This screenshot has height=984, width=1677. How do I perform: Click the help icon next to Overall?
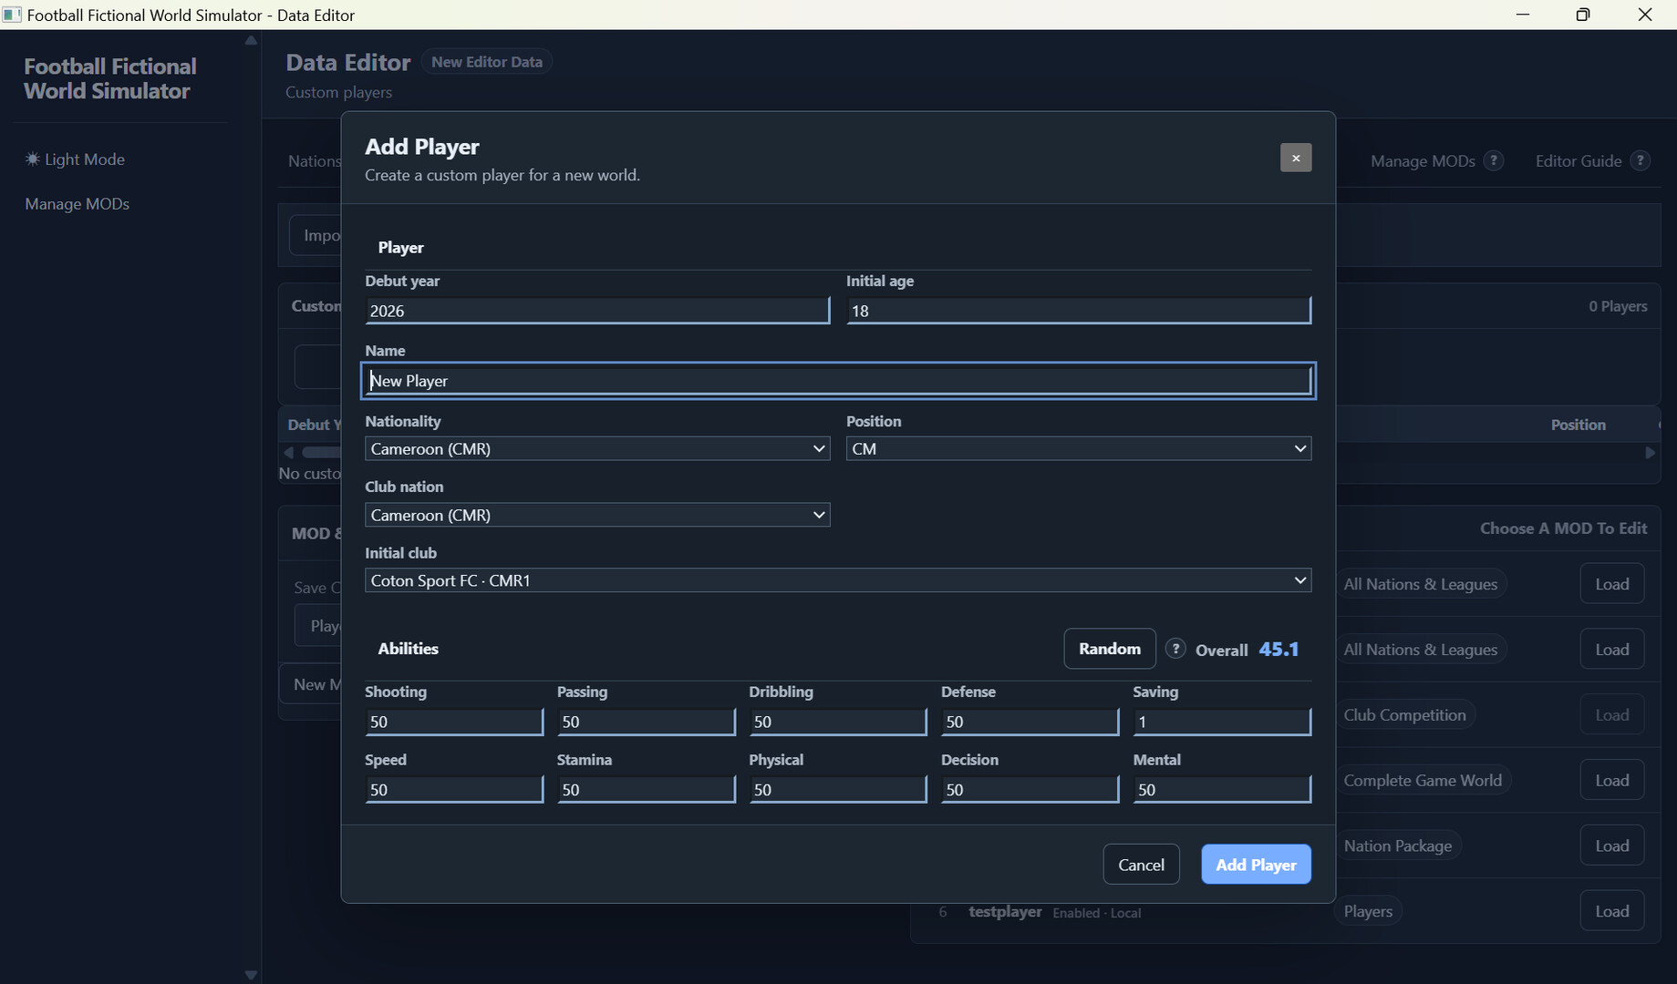click(1175, 649)
